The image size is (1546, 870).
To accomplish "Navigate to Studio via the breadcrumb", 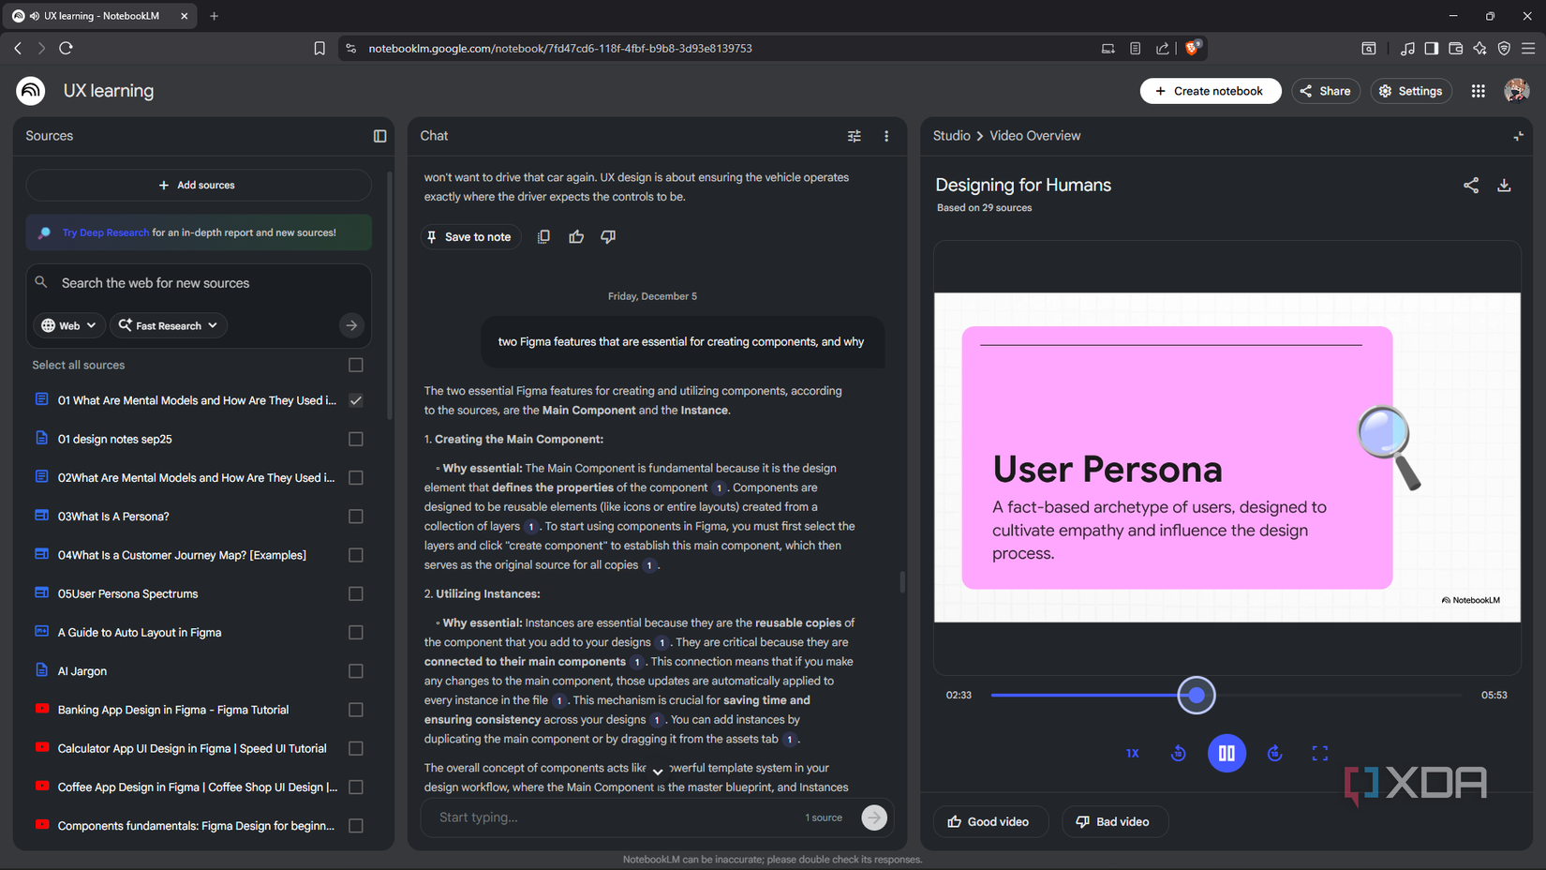I will click(951, 136).
